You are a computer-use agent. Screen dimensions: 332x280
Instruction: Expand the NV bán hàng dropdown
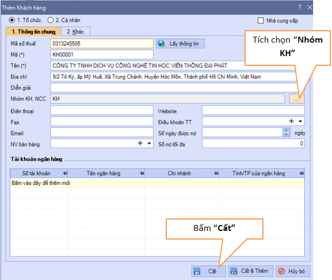coord(149,144)
